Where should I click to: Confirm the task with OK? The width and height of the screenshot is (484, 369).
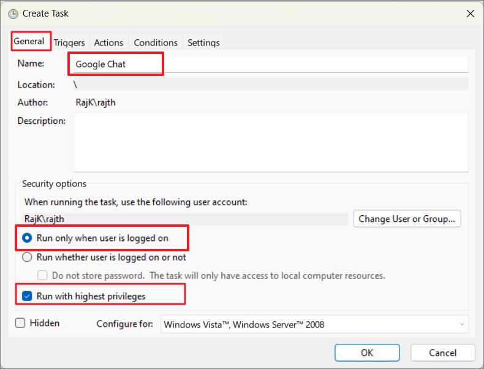pyautogui.click(x=367, y=352)
